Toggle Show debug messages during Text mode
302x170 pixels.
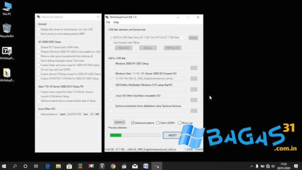pos(39,61)
